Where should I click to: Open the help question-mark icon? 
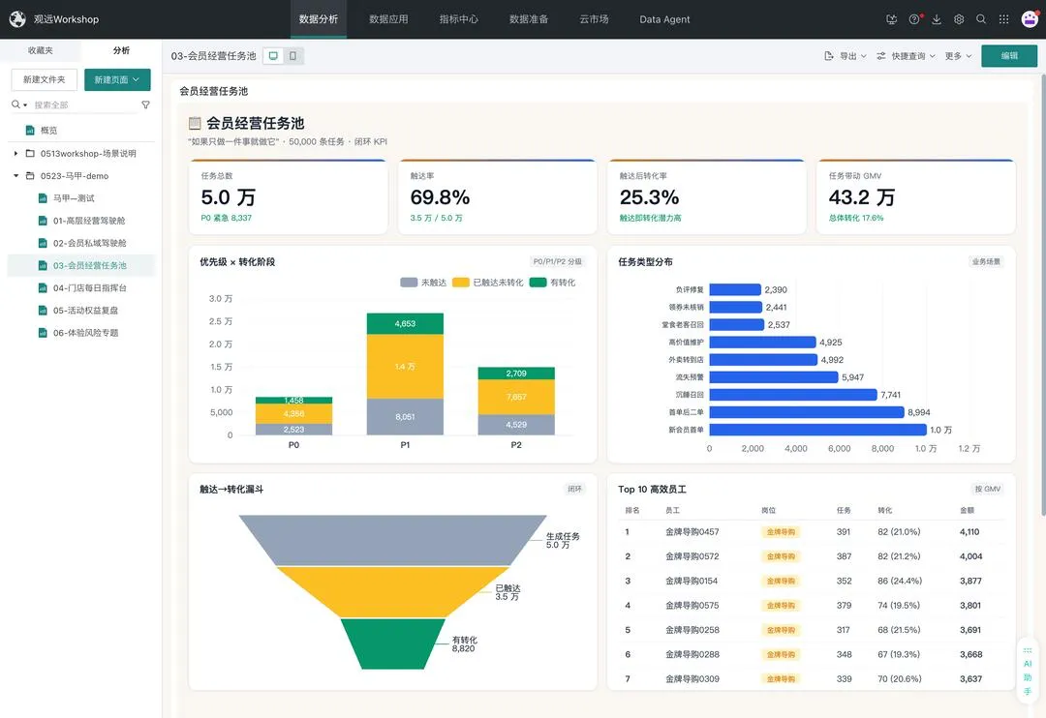pyautogui.click(x=914, y=19)
